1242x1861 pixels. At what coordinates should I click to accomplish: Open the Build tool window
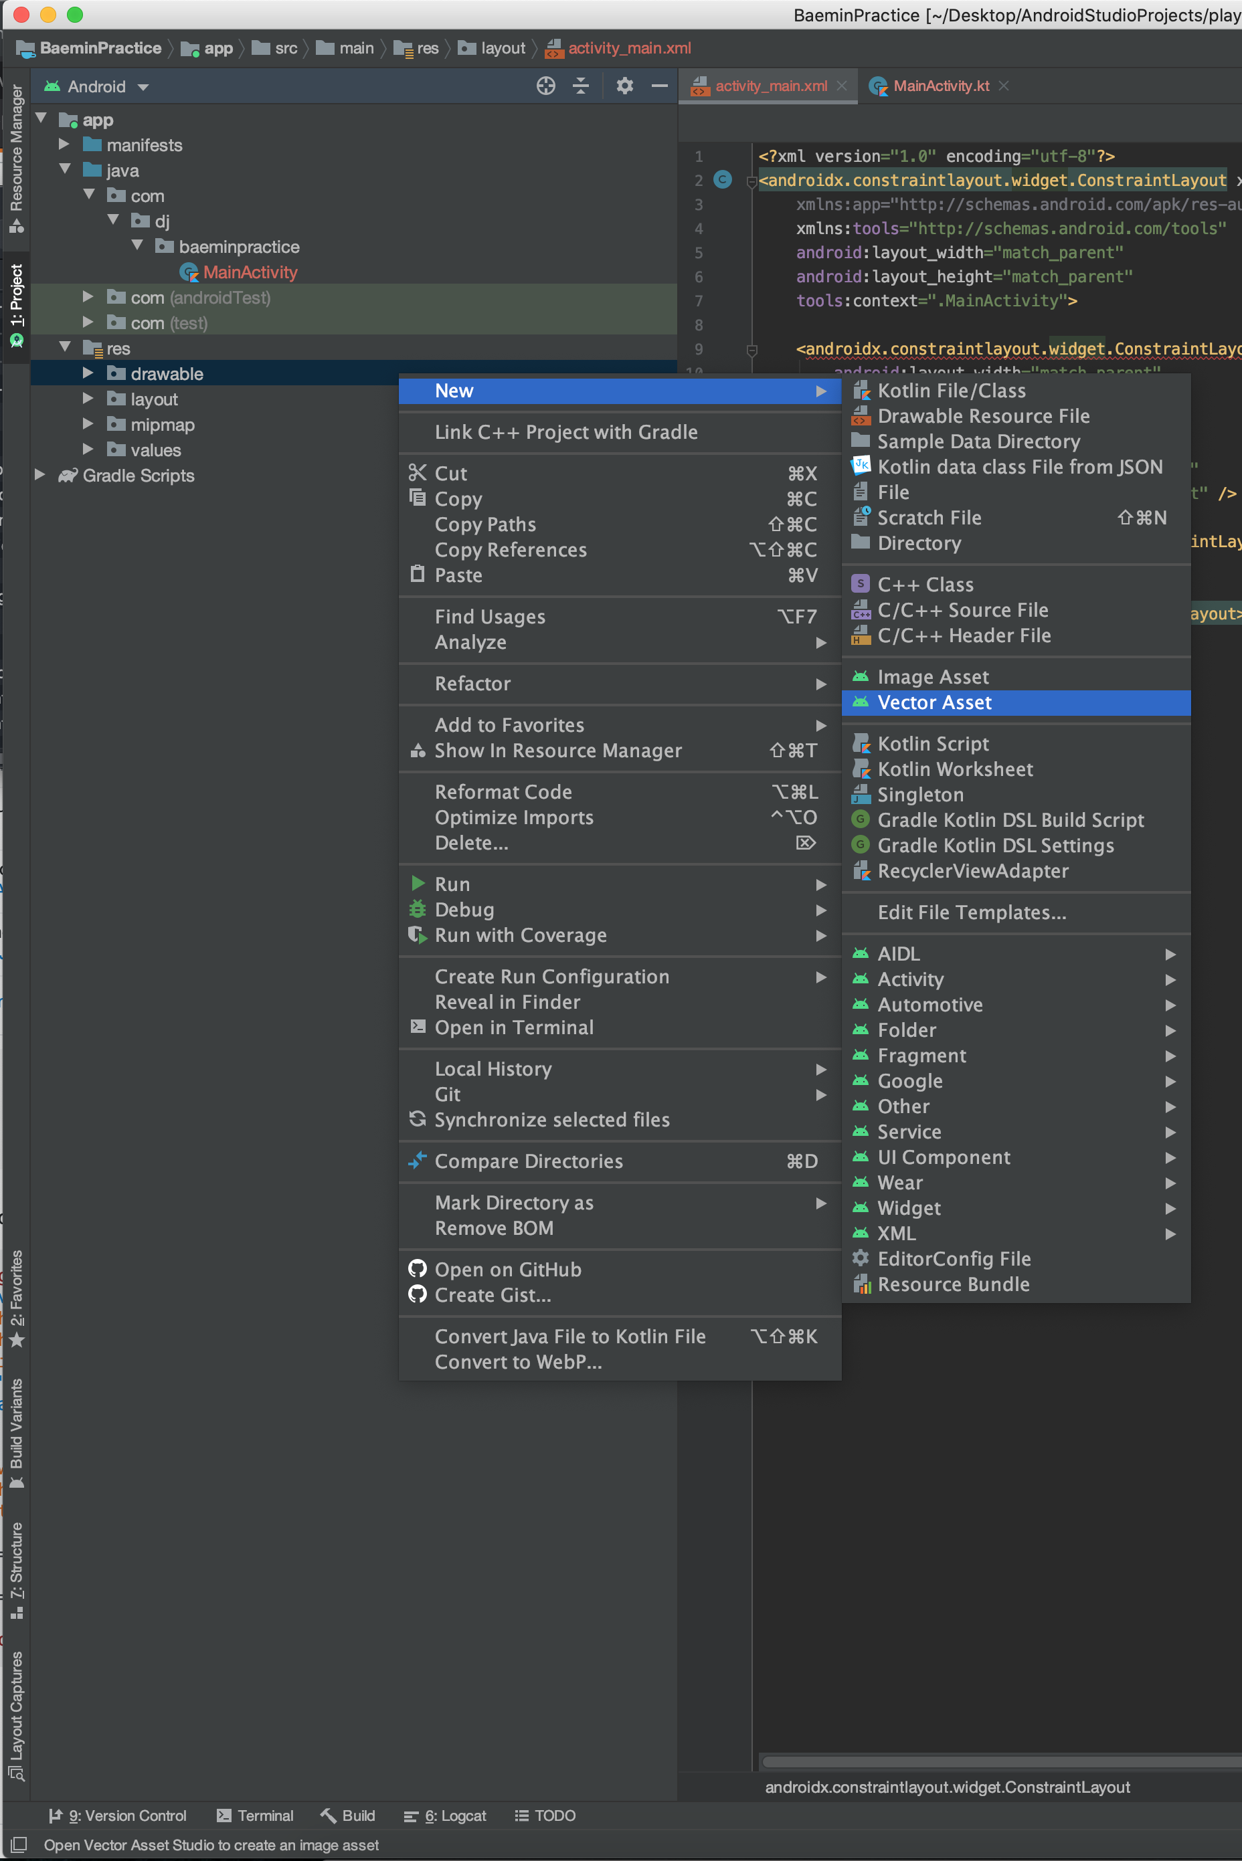pos(348,1815)
